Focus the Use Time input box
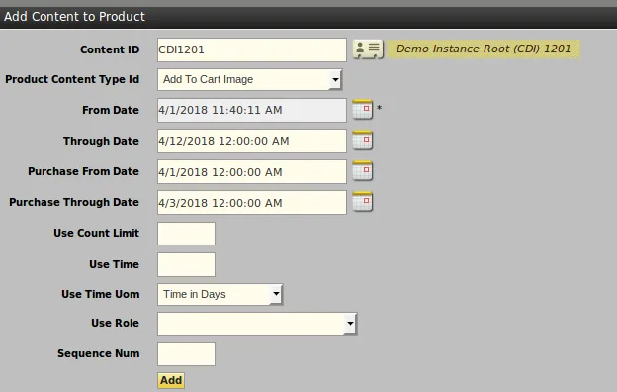 pos(186,264)
